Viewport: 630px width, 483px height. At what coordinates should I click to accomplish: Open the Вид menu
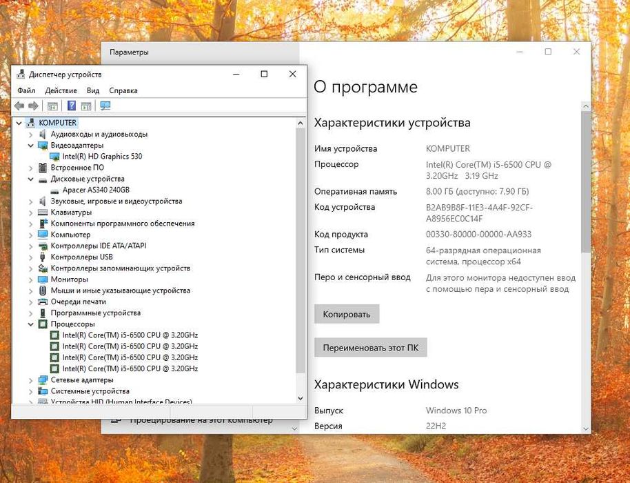click(93, 90)
